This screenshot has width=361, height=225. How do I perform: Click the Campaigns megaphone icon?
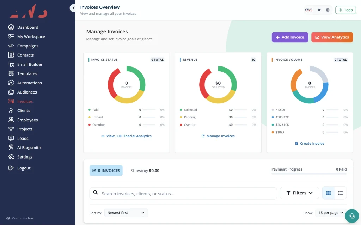click(11, 46)
